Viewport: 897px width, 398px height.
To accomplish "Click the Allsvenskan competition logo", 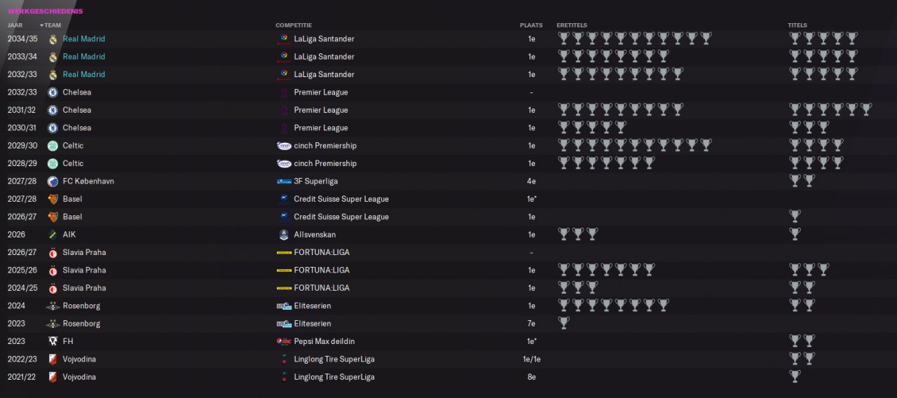I will coord(284,235).
